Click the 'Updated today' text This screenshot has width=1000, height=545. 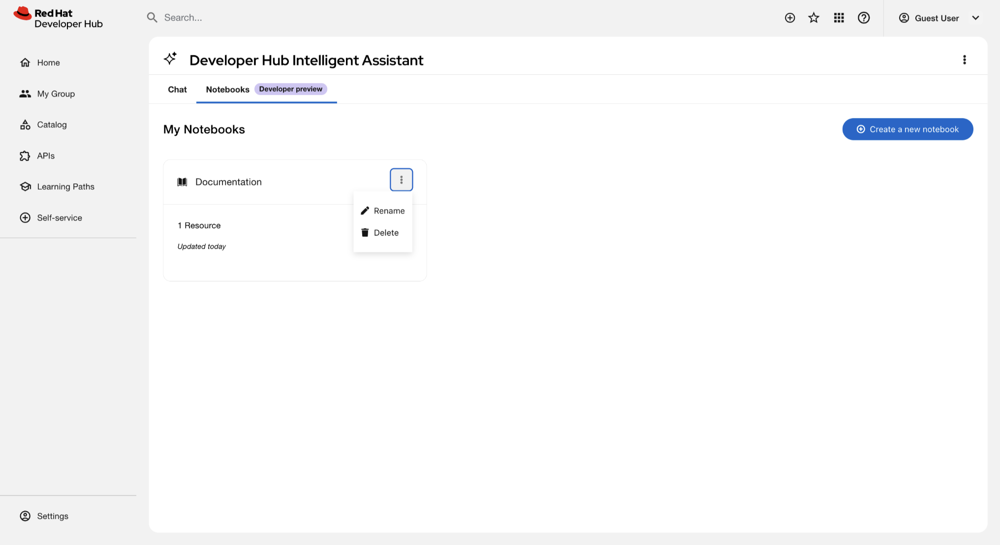201,246
